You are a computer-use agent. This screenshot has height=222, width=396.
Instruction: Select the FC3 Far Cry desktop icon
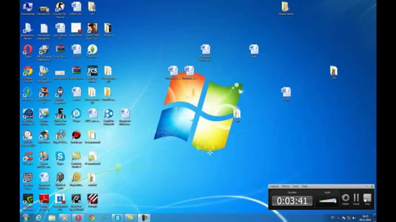click(92, 74)
